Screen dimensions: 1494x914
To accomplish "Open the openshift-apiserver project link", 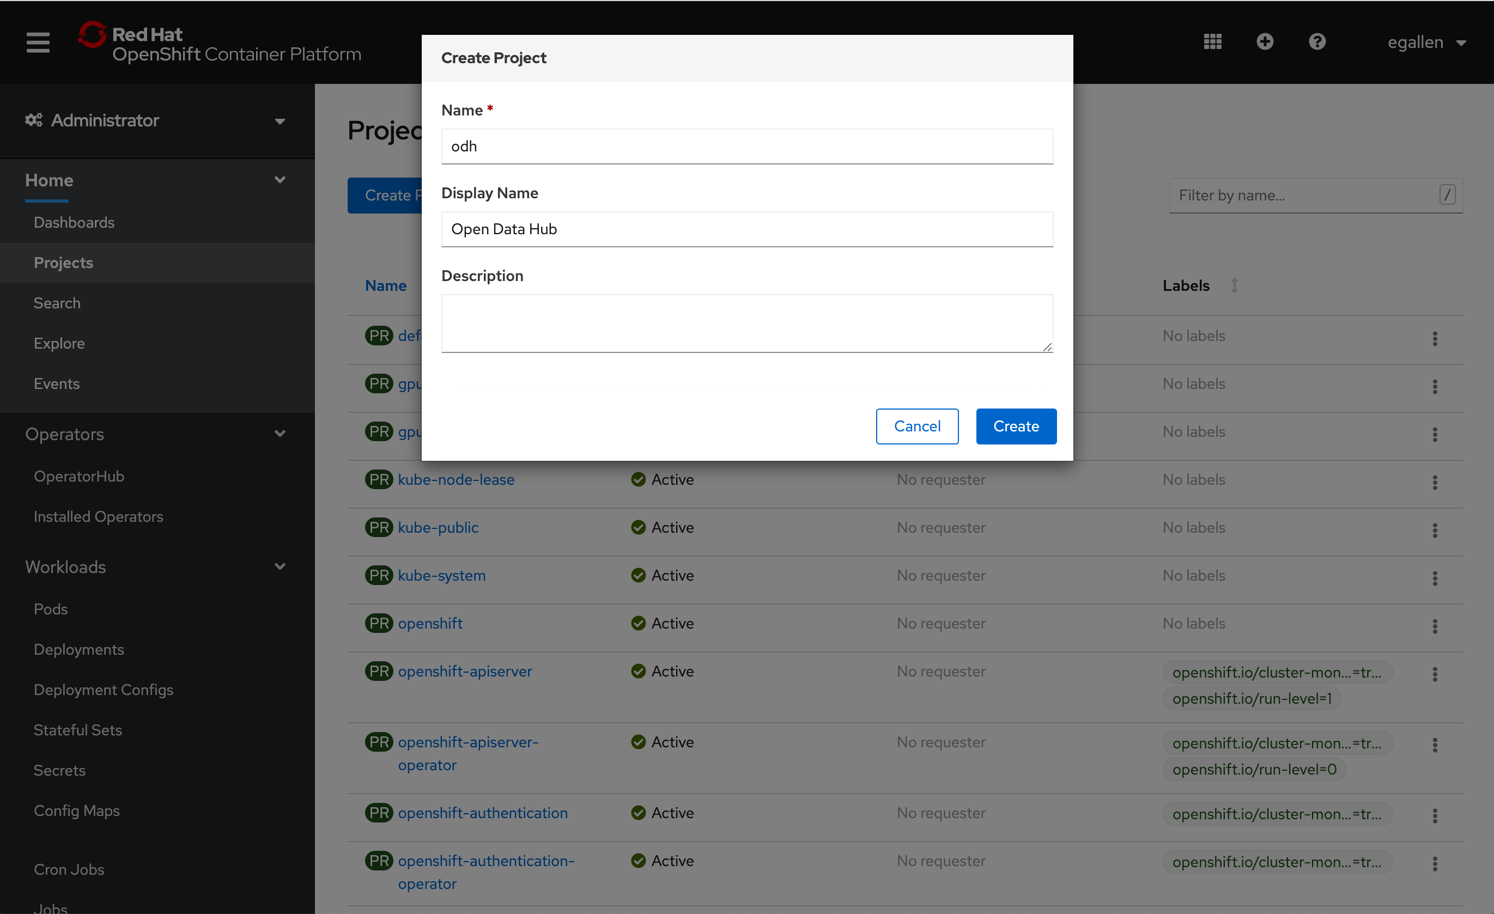I will pos(465,671).
